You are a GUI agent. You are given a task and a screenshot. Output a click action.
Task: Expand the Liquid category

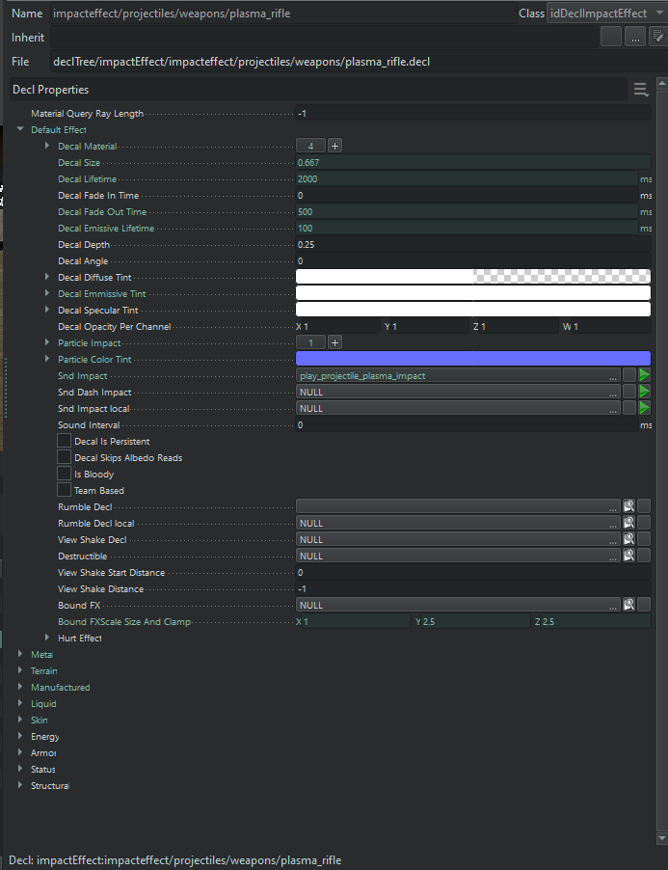(20, 703)
